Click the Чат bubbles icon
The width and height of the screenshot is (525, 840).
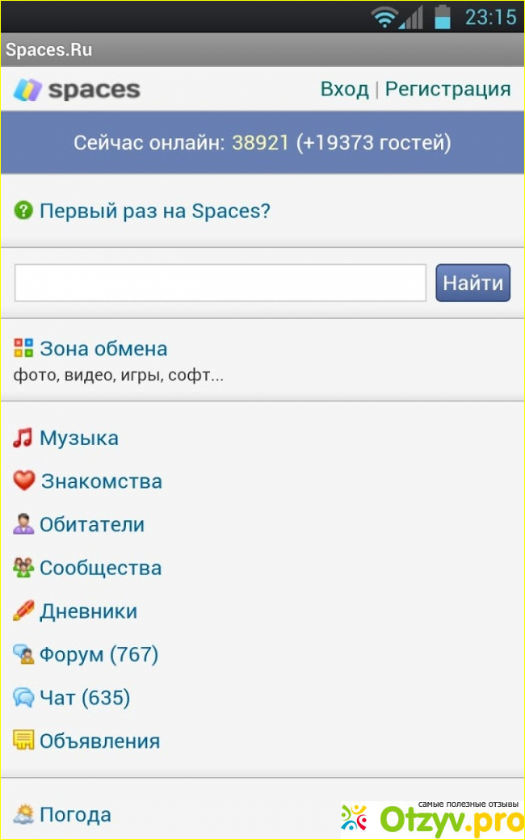tap(23, 697)
